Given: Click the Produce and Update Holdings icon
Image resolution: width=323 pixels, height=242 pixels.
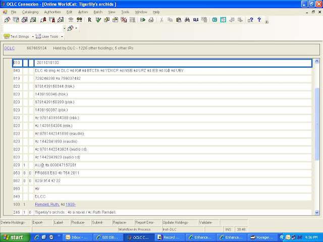Looking at the screenshot, I should click(116, 20).
